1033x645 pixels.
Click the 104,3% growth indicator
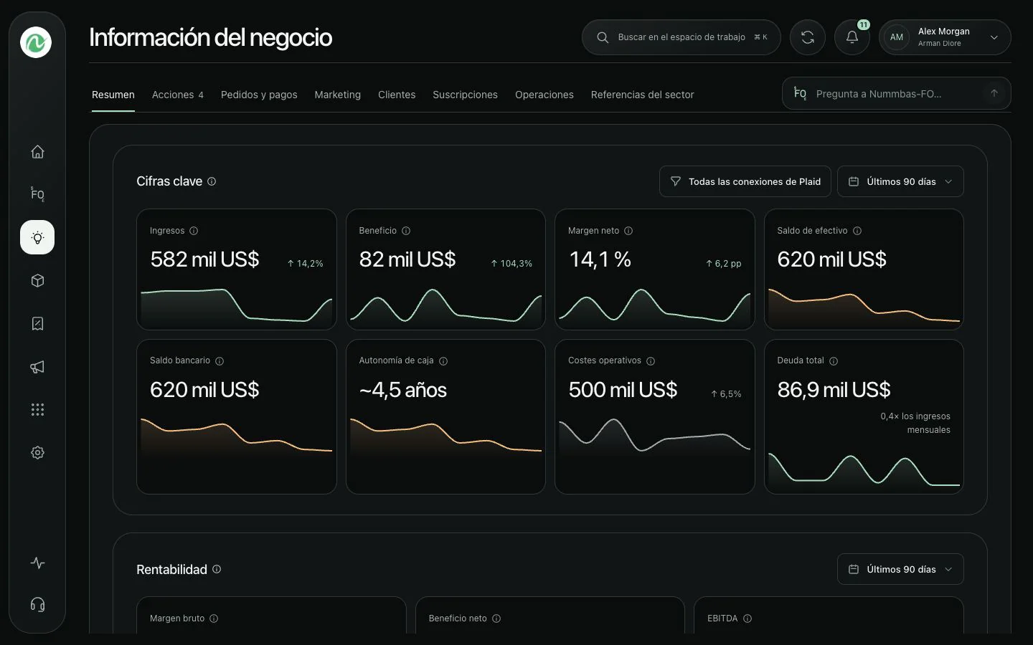pyautogui.click(x=511, y=264)
